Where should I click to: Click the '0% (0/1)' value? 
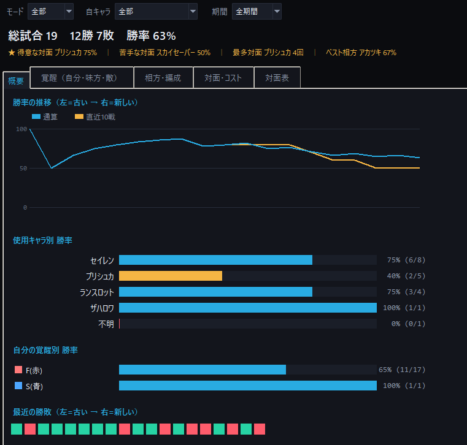click(x=408, y=324)
